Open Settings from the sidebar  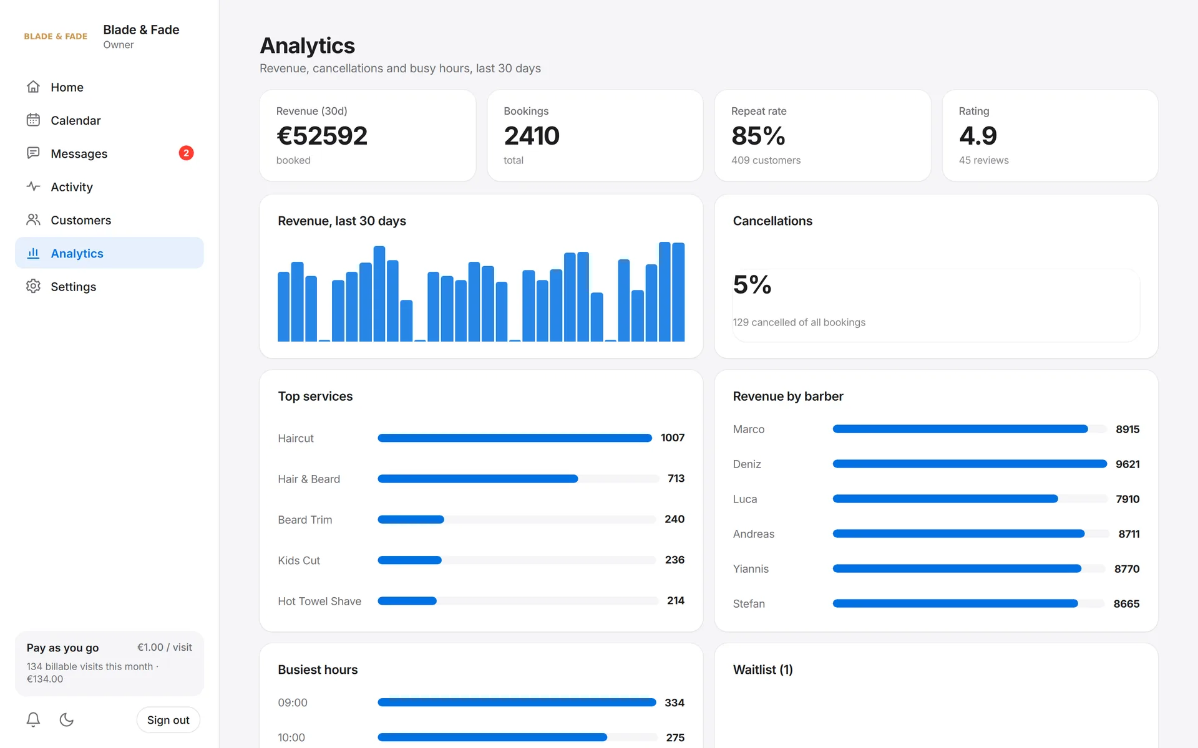109,286
